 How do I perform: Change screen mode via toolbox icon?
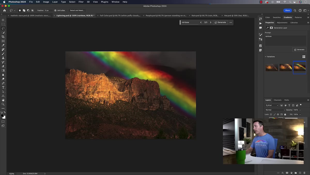tap(3, 126)
